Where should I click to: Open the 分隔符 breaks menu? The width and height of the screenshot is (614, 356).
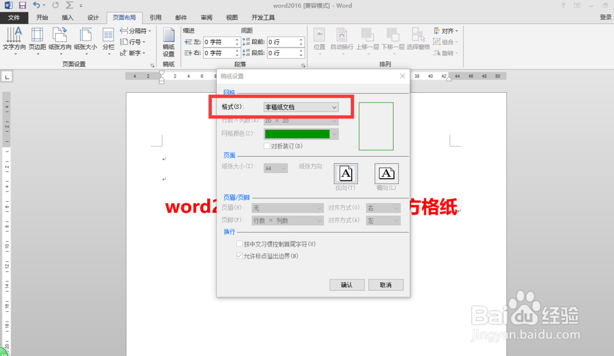(x=136, y=31)
